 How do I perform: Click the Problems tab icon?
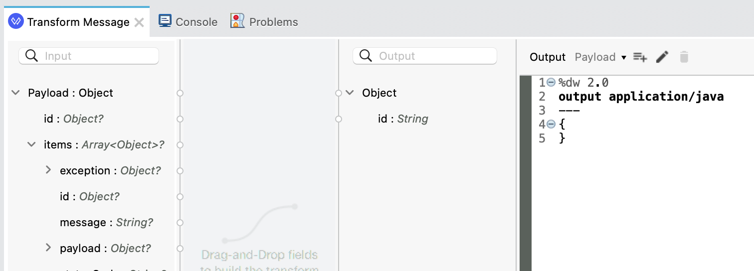coord(237,21)
